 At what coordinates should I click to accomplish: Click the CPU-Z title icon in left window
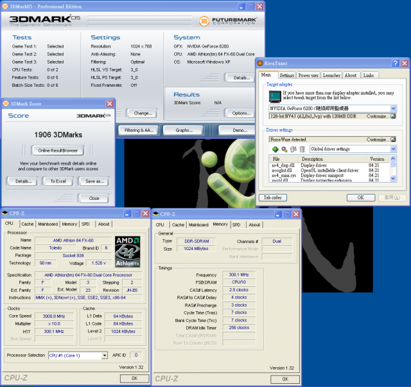(4, 213)
